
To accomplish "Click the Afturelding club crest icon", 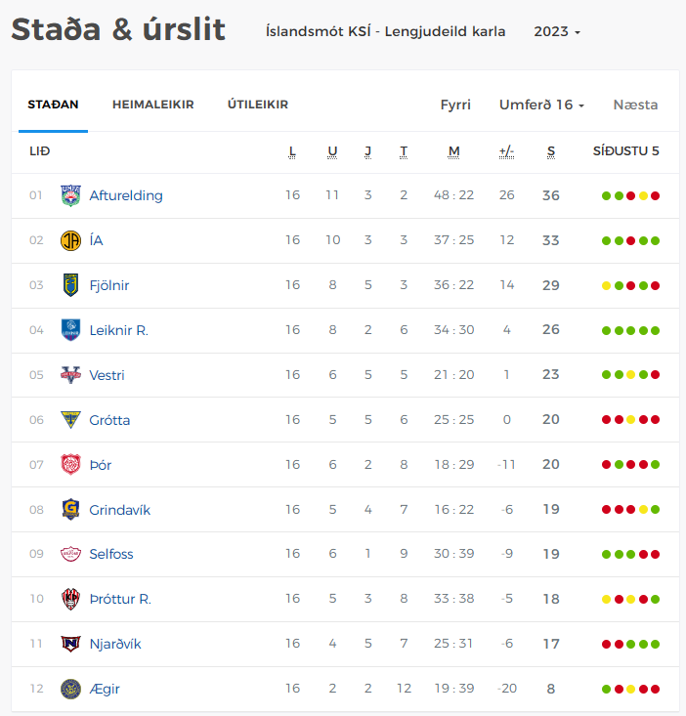I will pos(70,195).
